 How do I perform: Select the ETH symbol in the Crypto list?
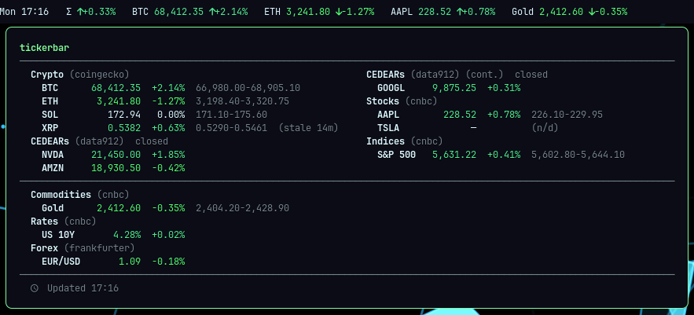(x=50, y=101)
